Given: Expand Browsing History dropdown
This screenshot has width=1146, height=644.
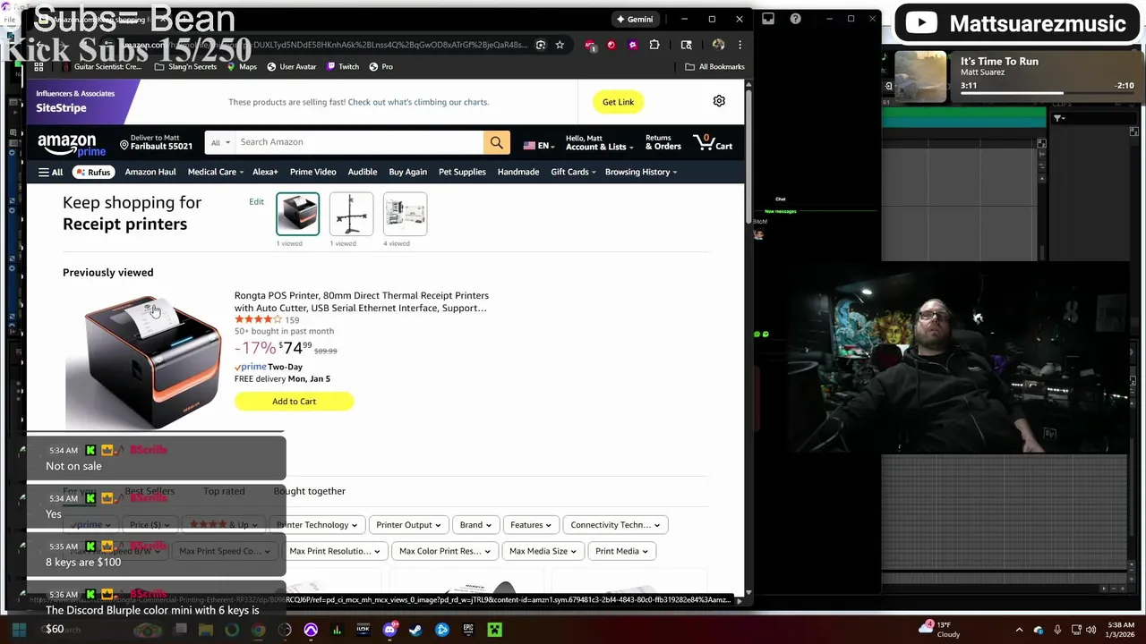Looking at the screenshot, I should (641, 172).
